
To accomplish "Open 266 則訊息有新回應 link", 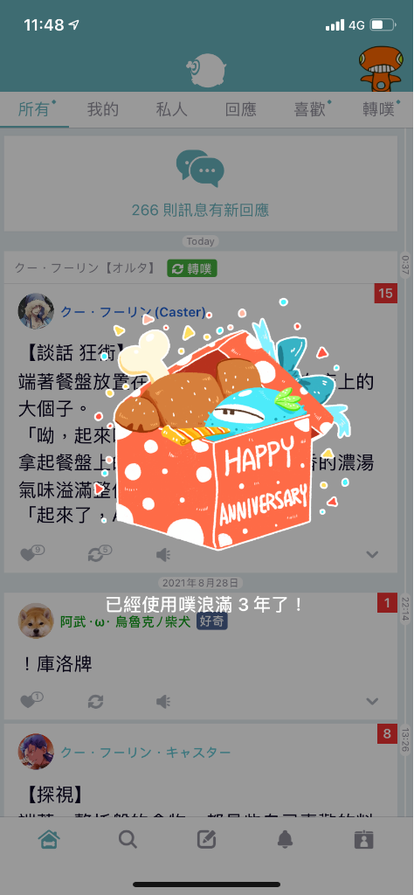I will [200, 210].
